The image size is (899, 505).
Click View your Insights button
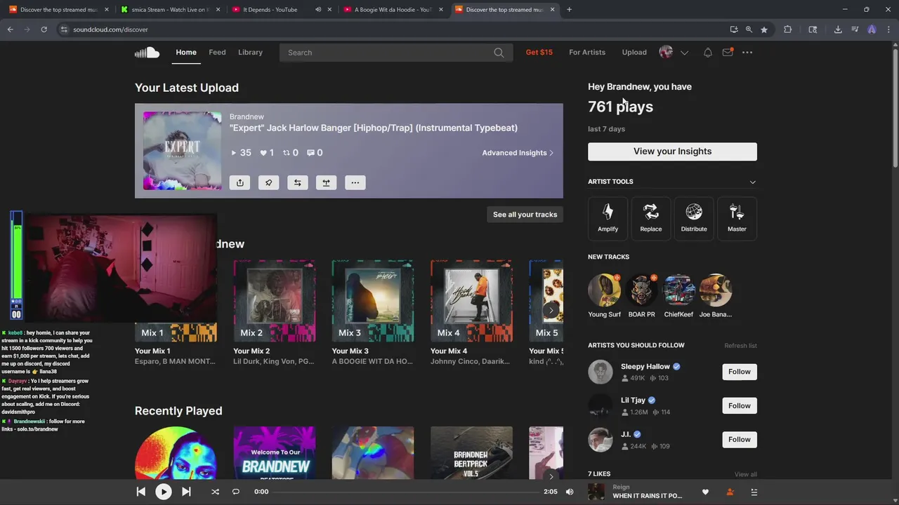(672, 151)
